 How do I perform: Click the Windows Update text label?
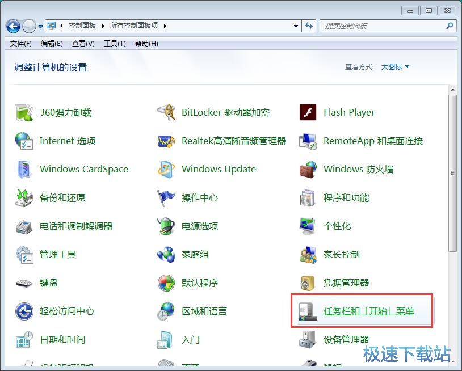click(x=219, y=169)
